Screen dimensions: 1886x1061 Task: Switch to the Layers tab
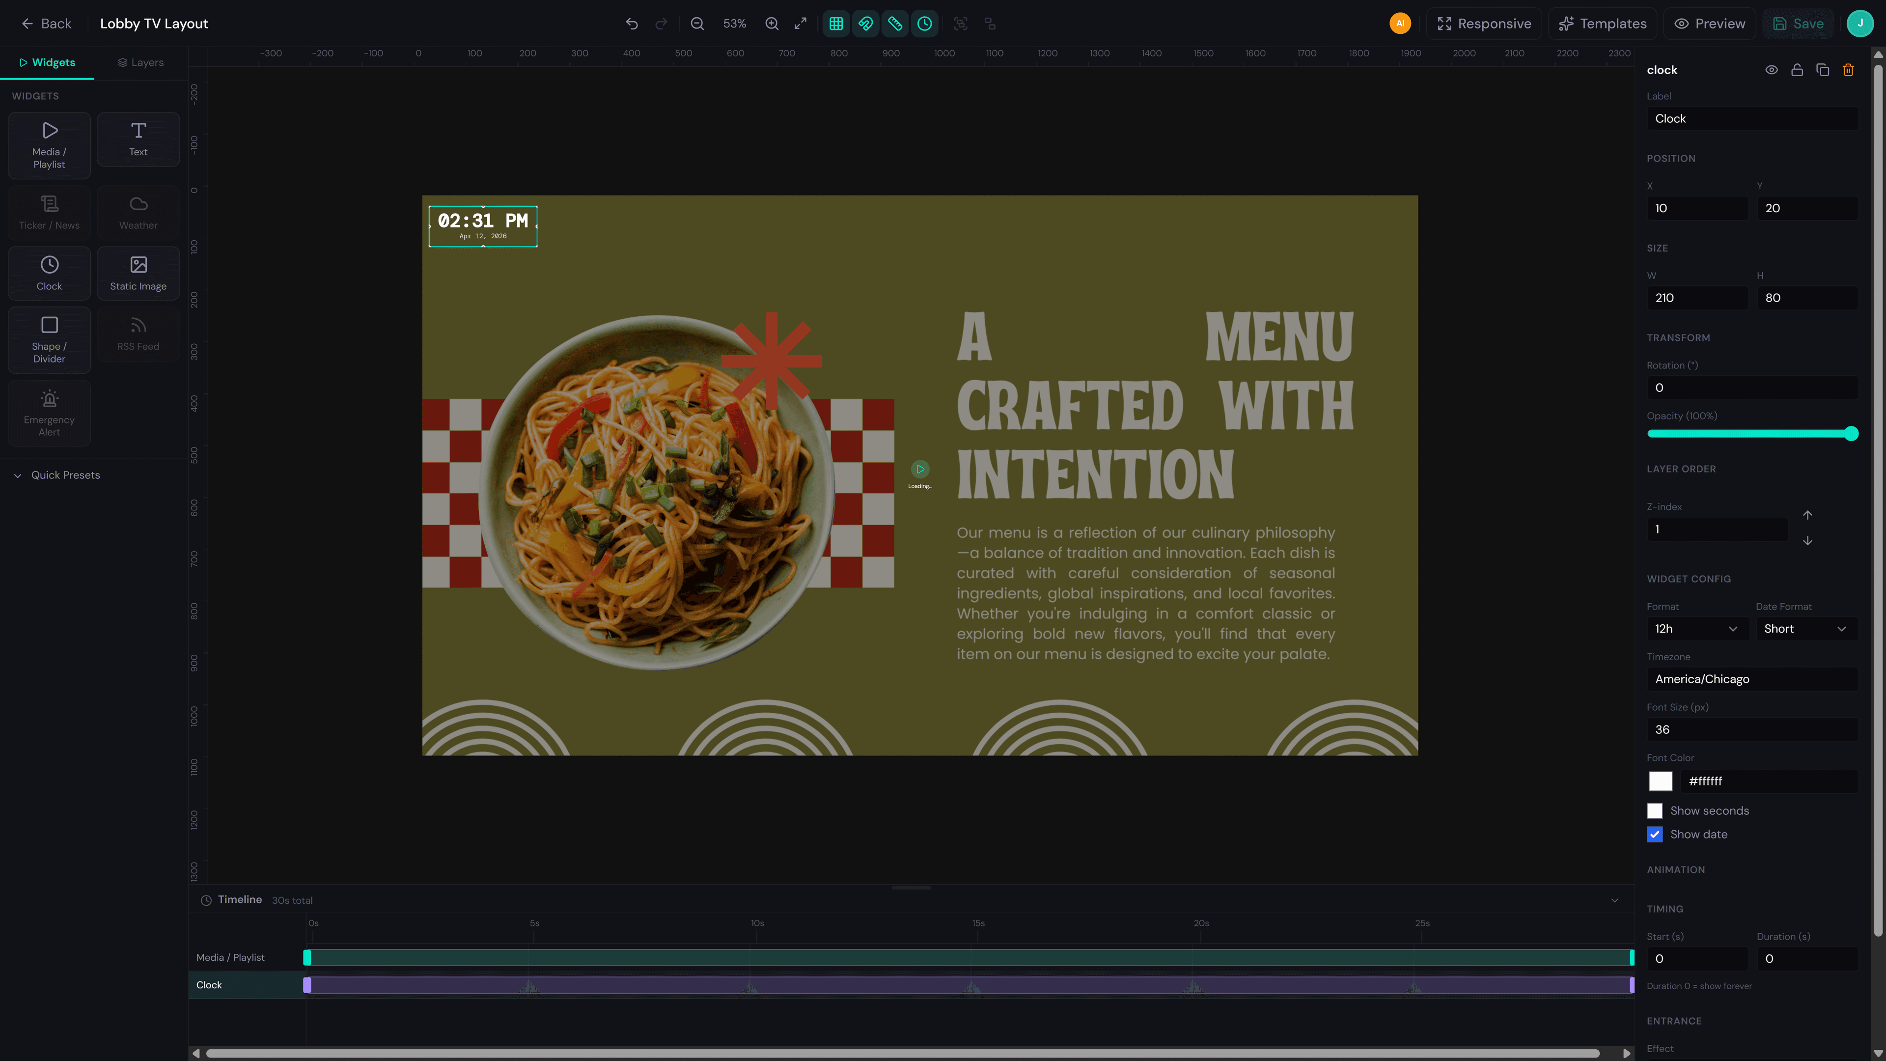[x=140, y=62]
